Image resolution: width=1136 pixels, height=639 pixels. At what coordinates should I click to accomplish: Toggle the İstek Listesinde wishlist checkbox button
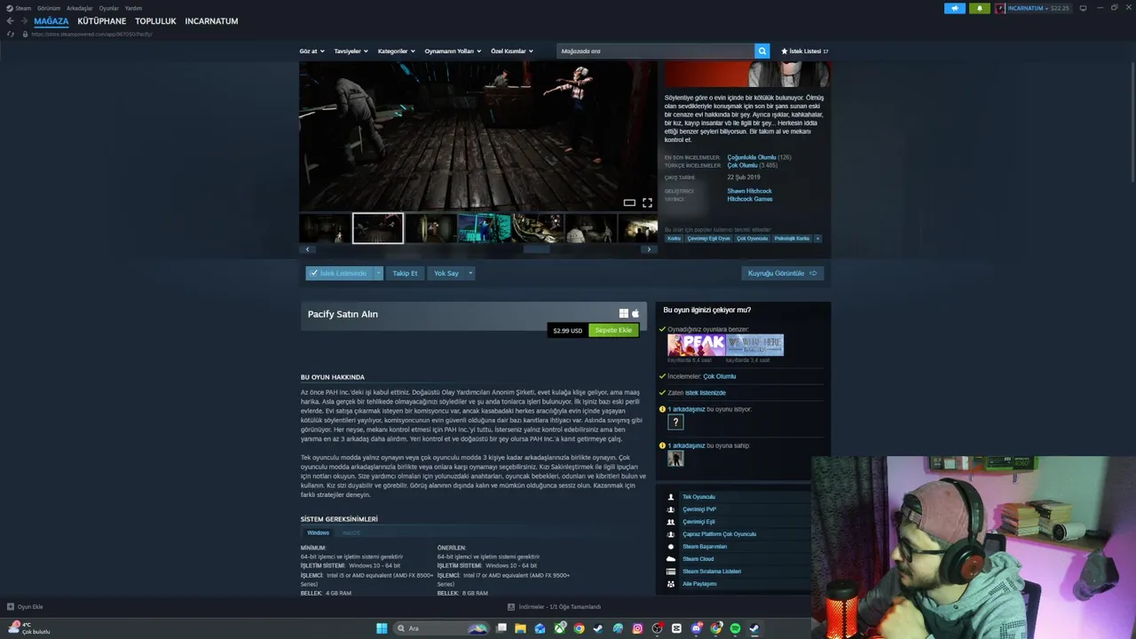click(340, 273)
